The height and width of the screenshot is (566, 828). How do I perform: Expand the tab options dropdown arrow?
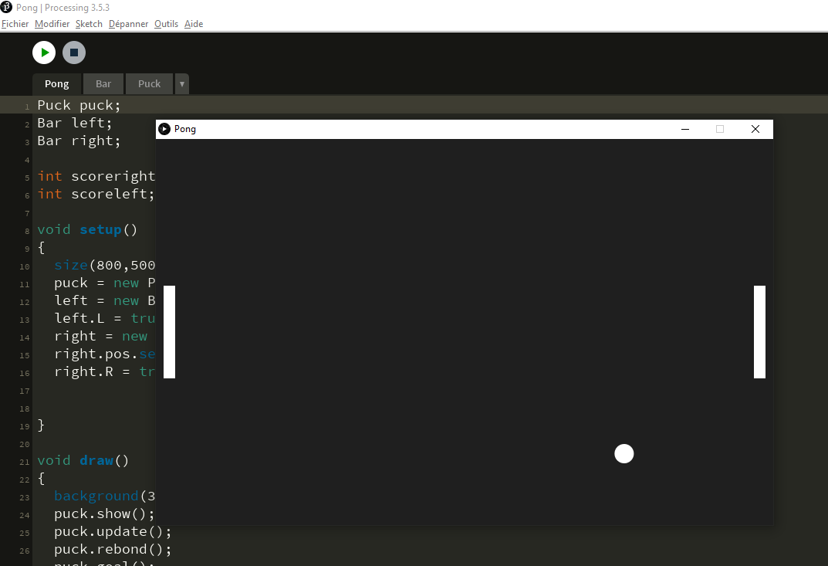point(181,83)
